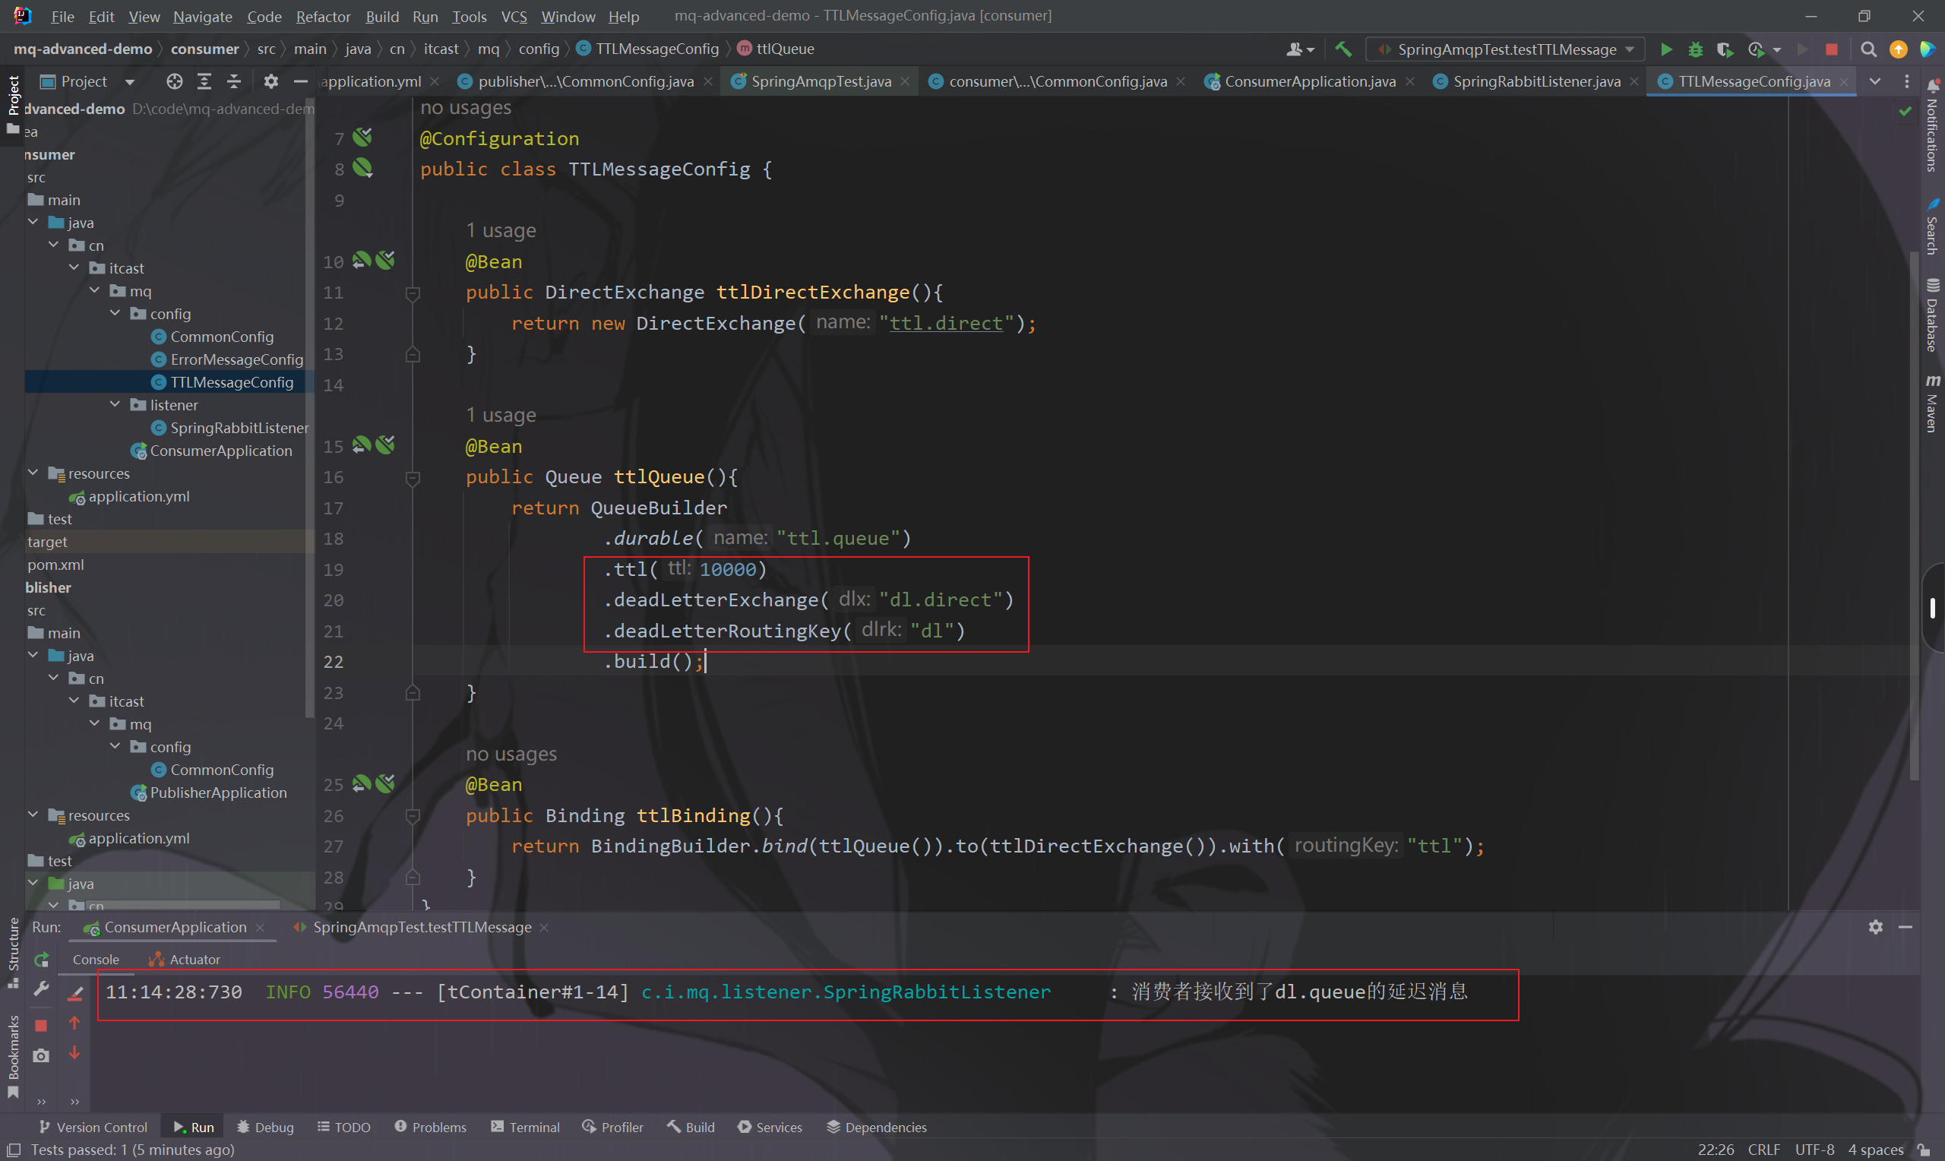Open the Actuator tab in Run panel
This screenshot has height=1161, width=1945.
pyautogui.click(x=185, y=960)
